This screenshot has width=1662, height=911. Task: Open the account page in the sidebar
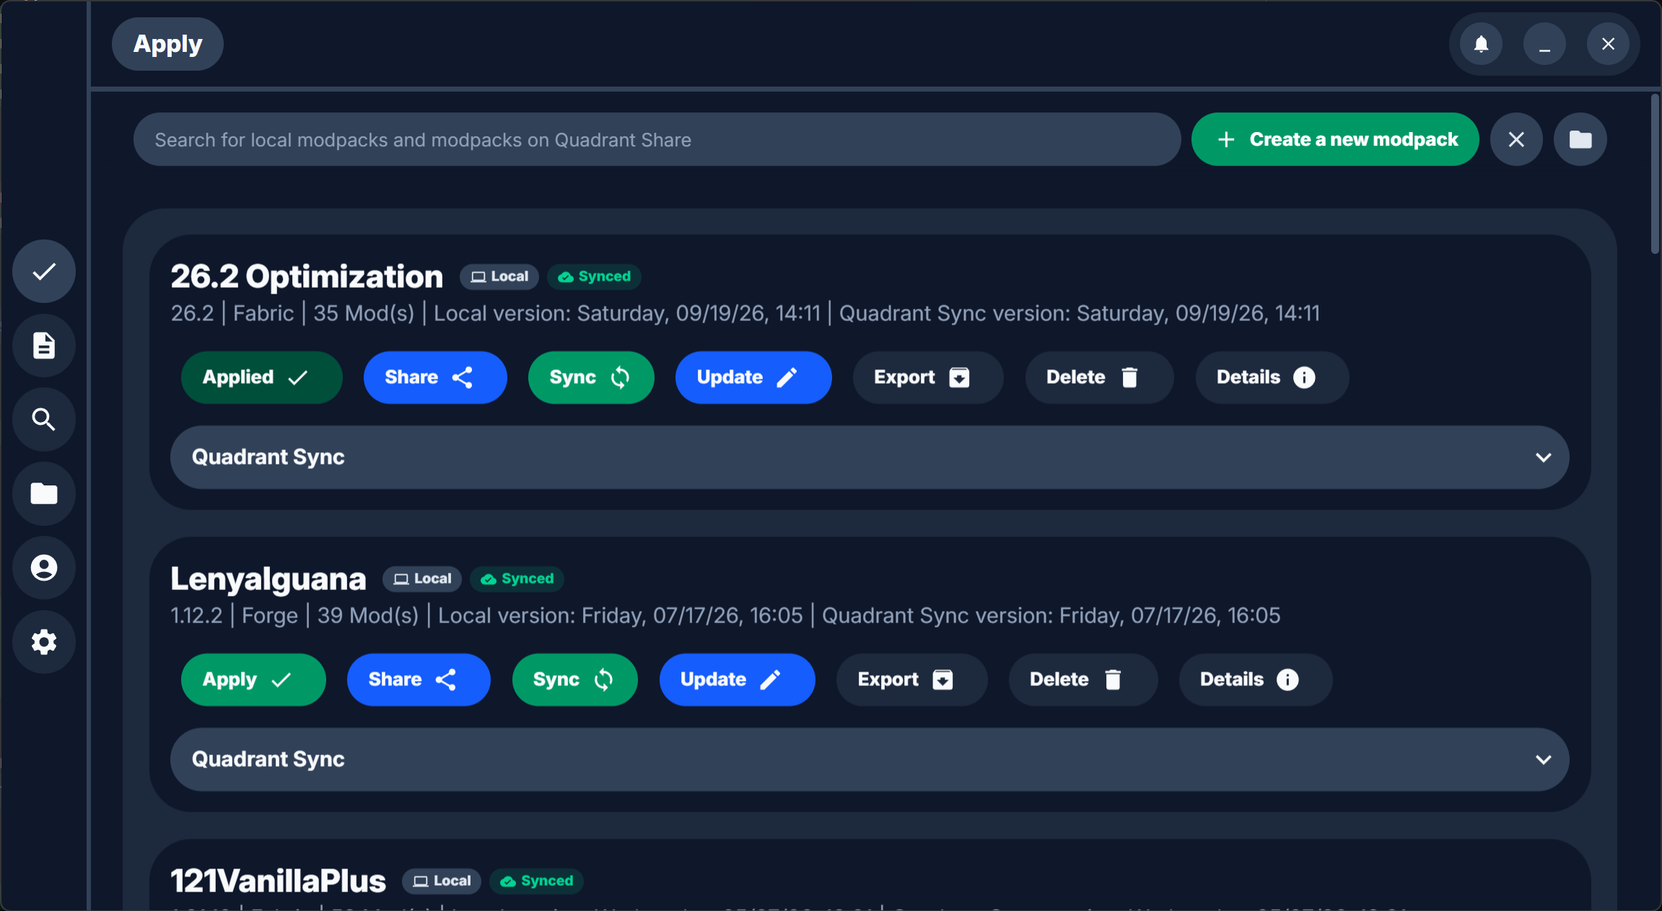pyautogui.click(x=44, y=568)
